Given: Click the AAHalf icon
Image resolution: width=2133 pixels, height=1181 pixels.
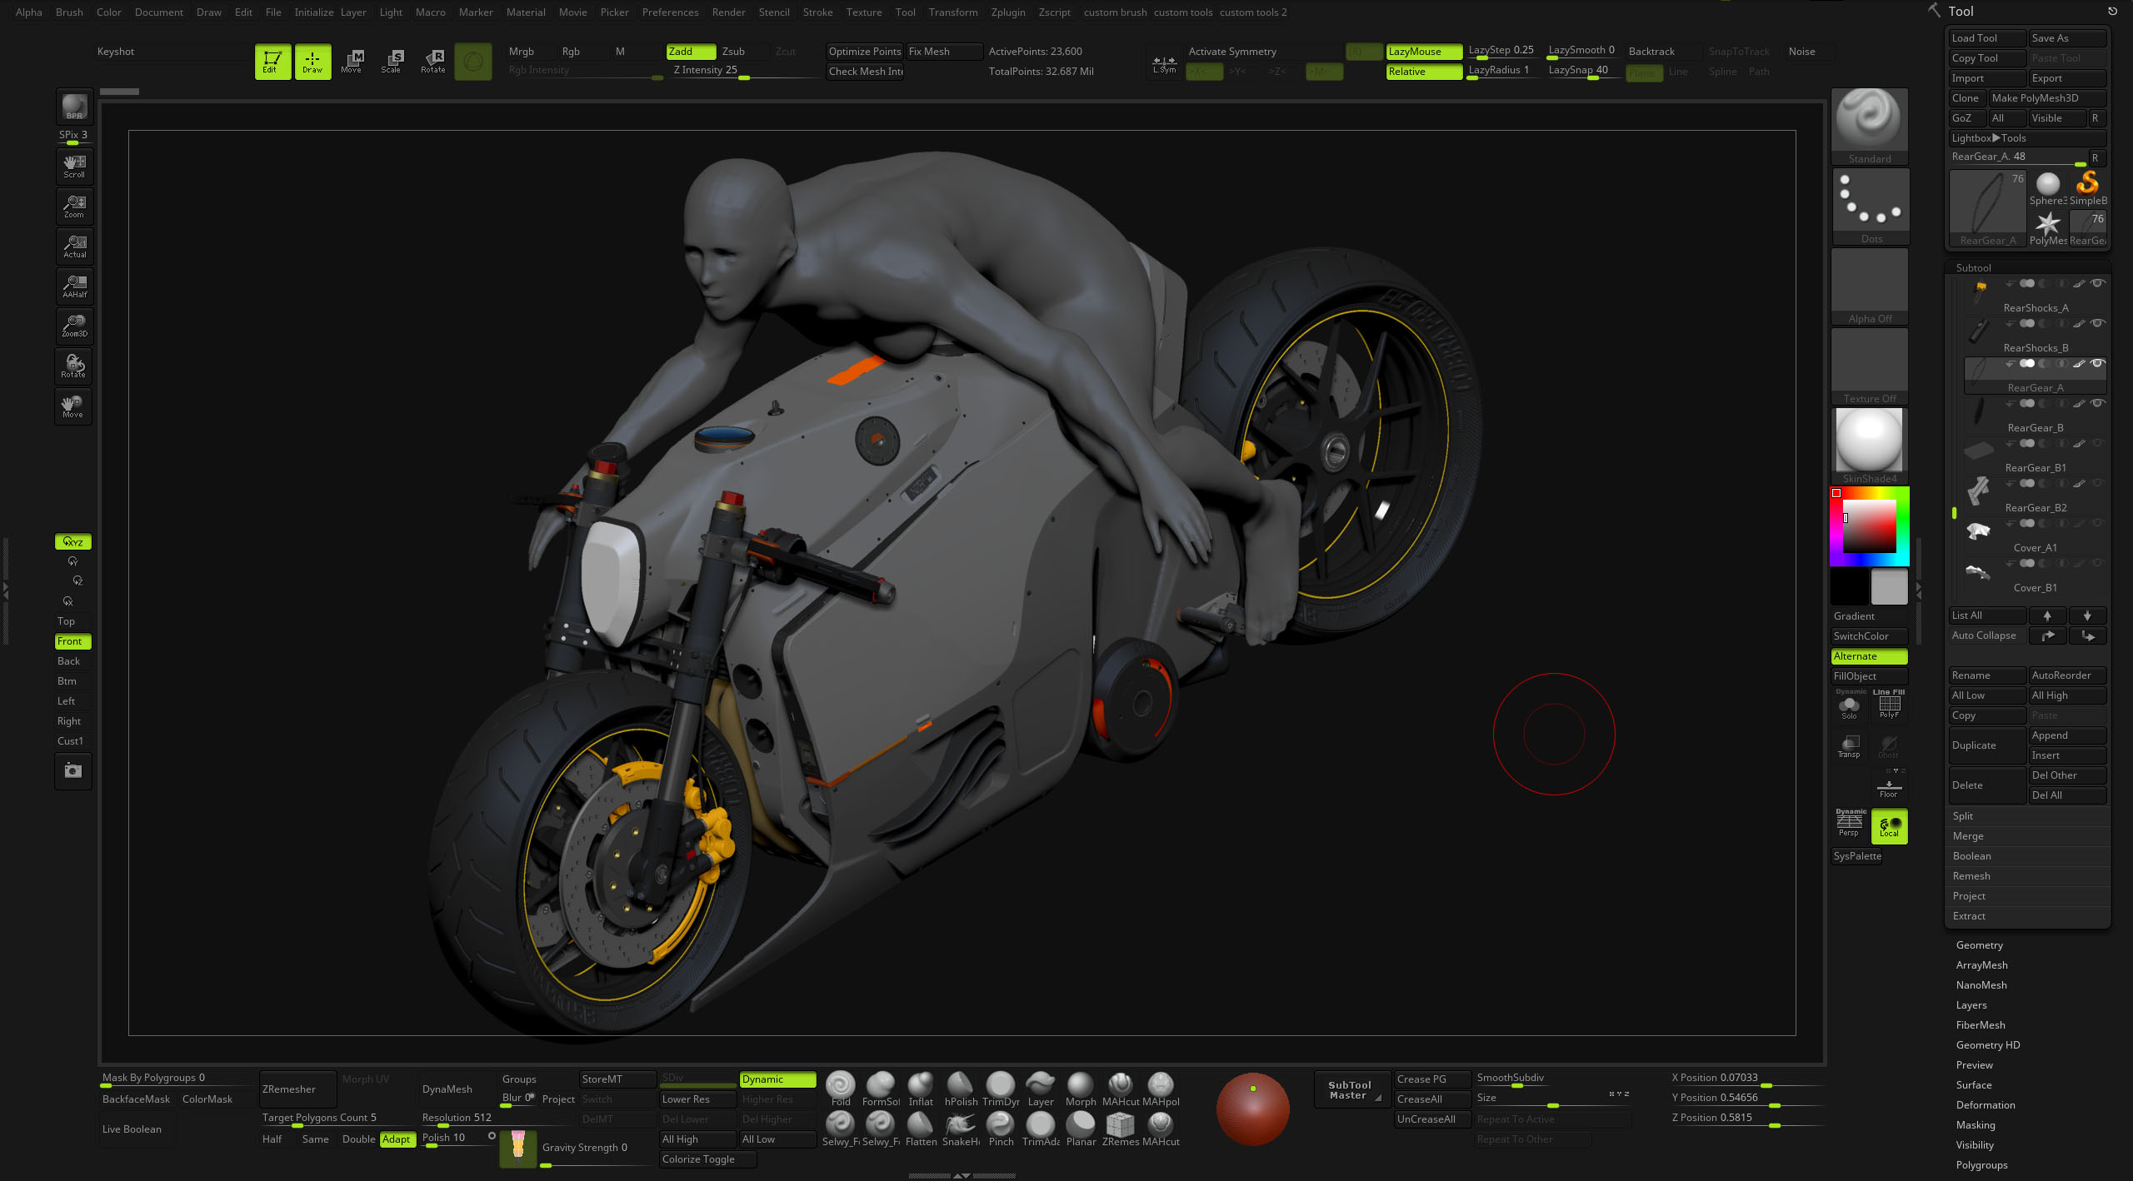Looking at the screenshot, I should pyautogui.click(x=74, y=287).
